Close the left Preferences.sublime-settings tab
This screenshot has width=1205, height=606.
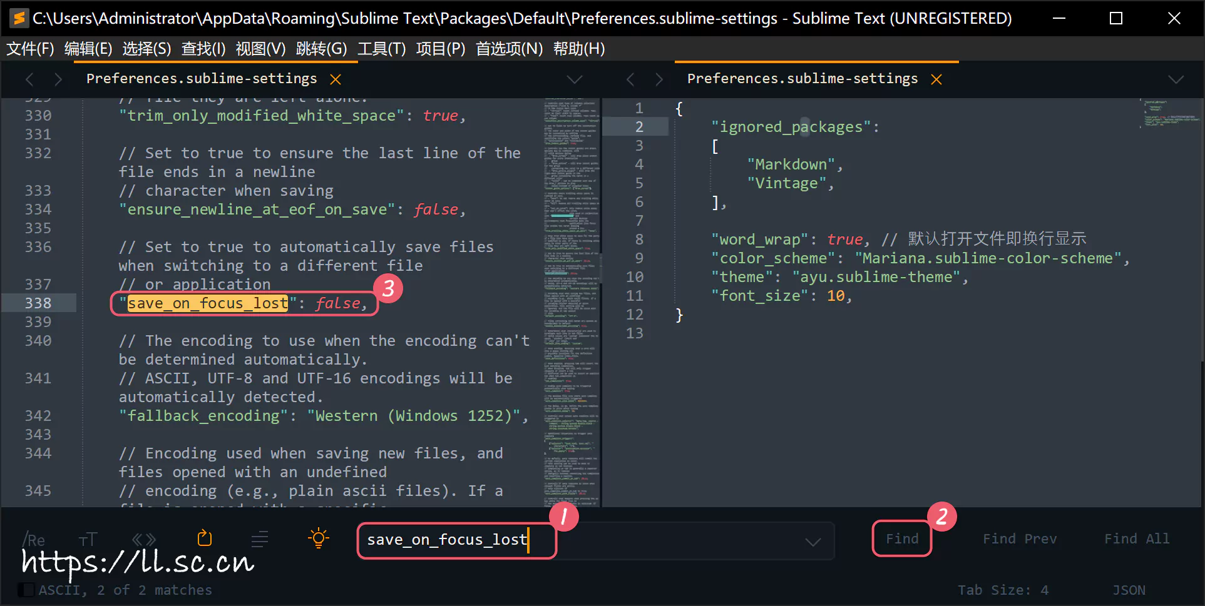coord(336,79)
